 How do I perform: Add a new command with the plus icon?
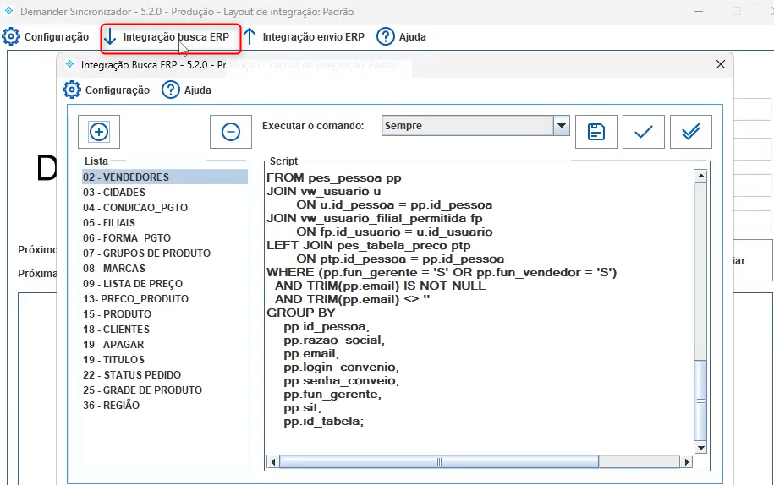[99, 132]
